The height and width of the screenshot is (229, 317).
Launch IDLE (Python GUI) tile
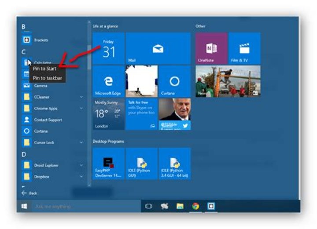tap(142, 164)
